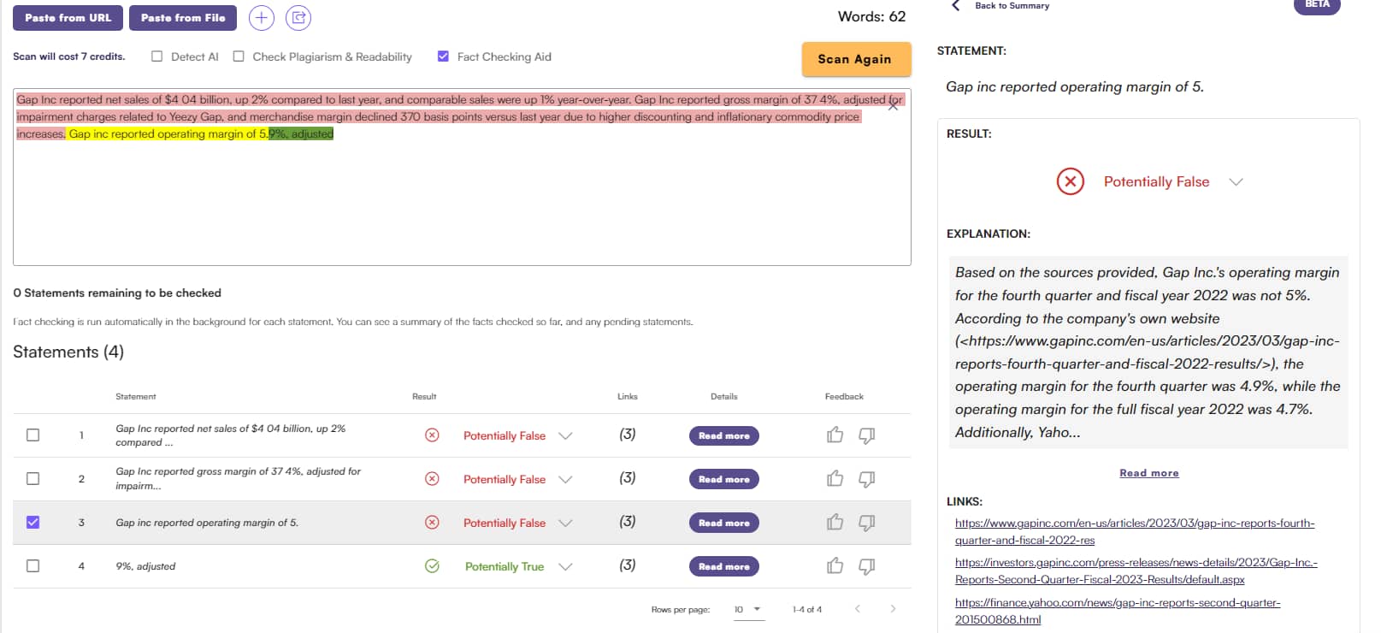Enable the Detect AI checkbox

157,56
